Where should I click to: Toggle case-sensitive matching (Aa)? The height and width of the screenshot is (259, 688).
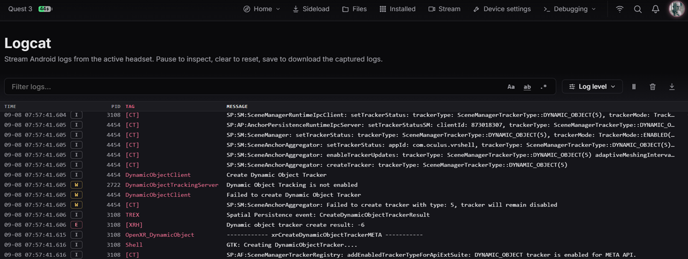pyautogui.click(x=511, y=87)
